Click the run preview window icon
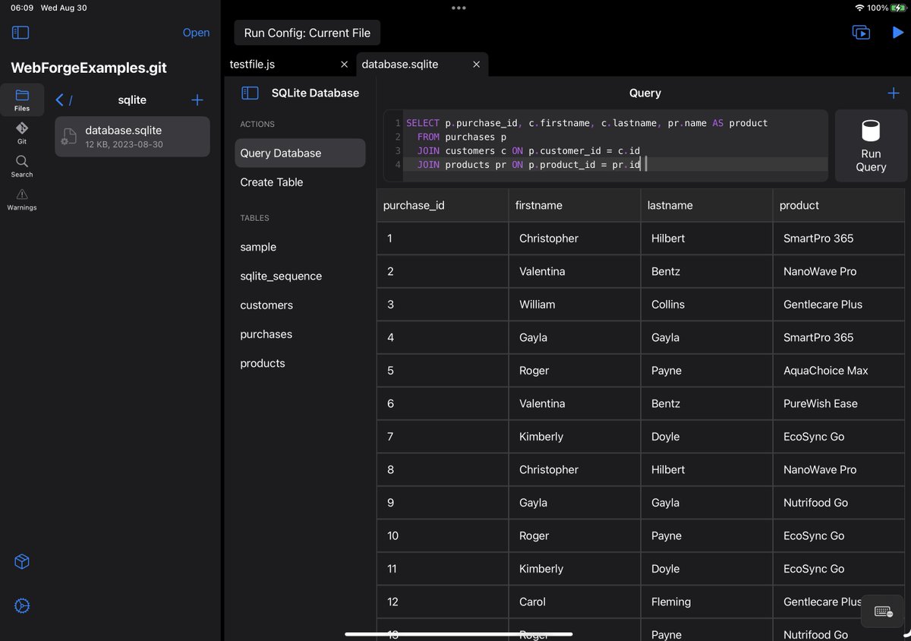Screen dimensions: 911x641 click(x=861, y=33)
